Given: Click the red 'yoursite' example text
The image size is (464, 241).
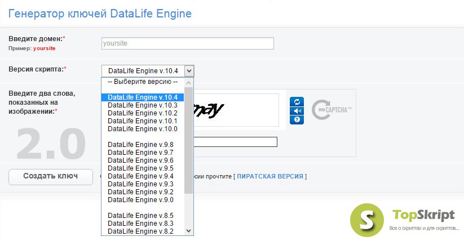Looking at the screenshot, I should point(45,48).
